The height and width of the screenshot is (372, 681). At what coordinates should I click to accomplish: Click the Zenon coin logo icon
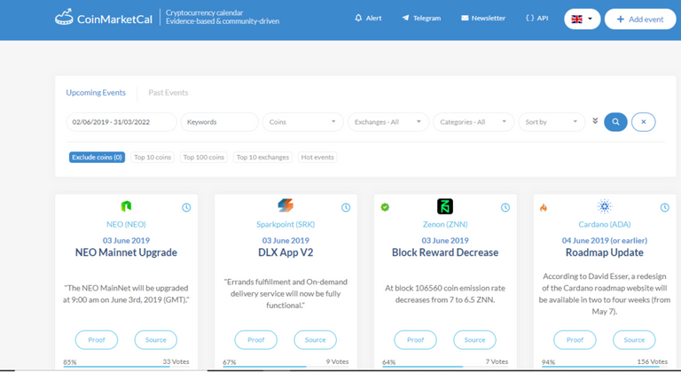445,206
